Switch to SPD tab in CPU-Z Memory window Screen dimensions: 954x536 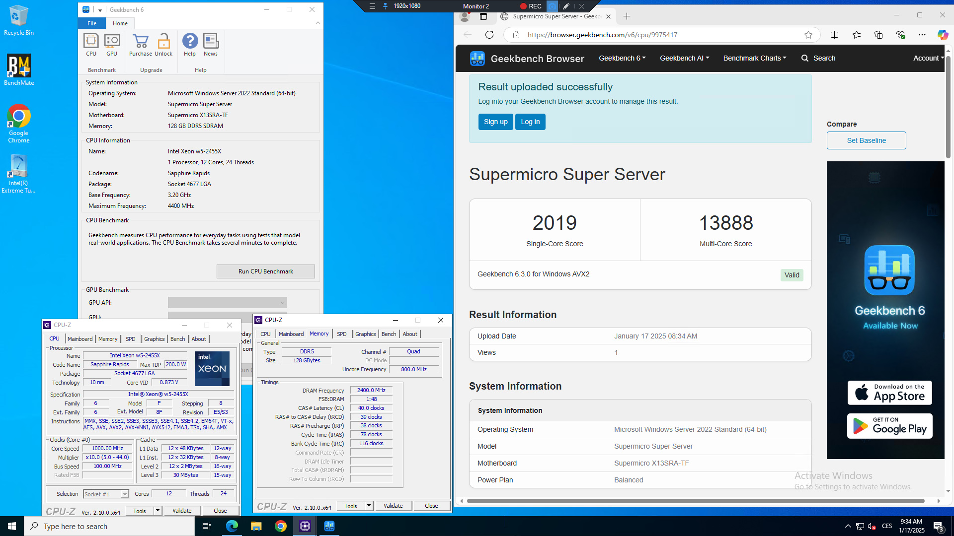click(x=342, y=334)
